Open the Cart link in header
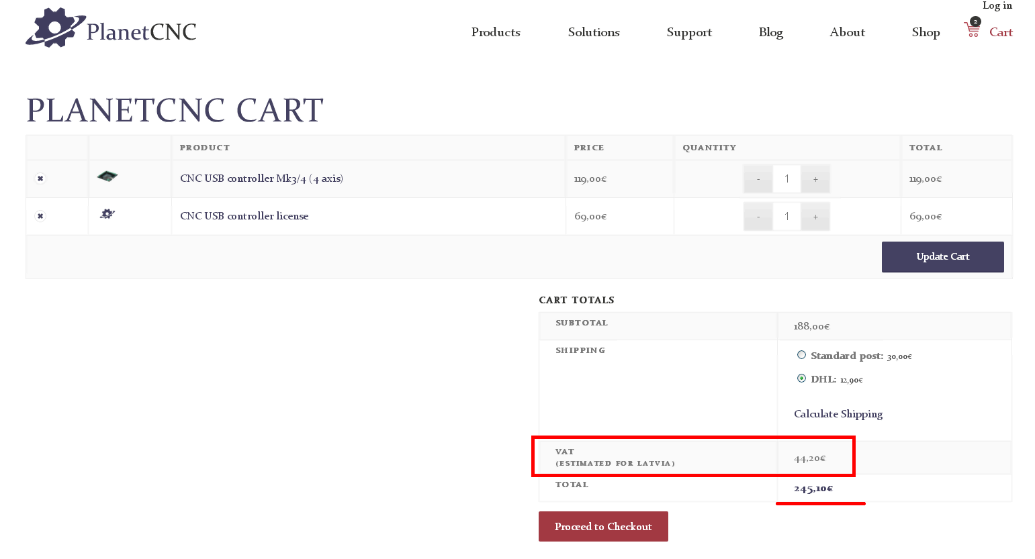Screen dimensions: 1035x559 [x=1001, y=32]
